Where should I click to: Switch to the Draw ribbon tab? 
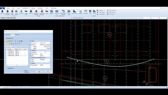[x=18, y=8]
